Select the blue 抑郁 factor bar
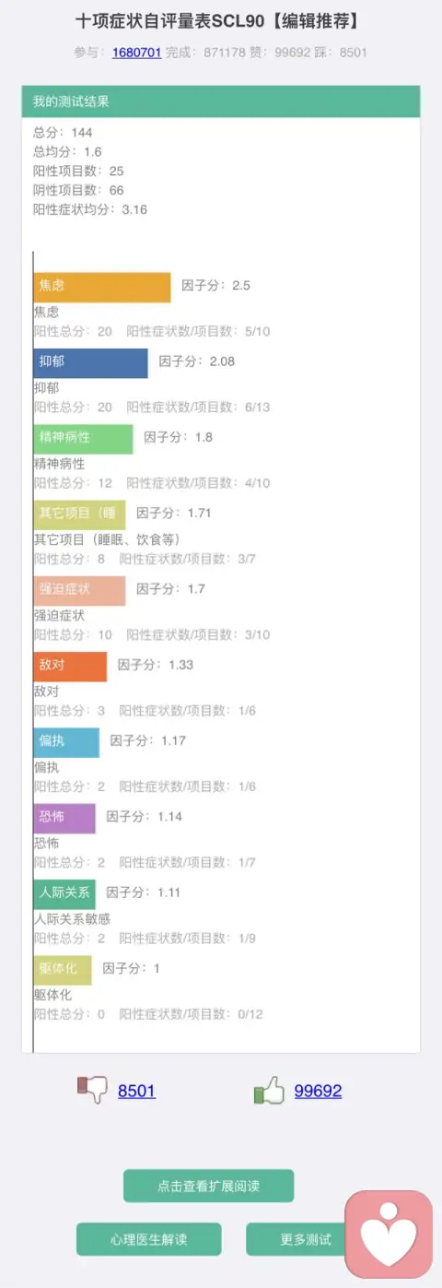The height and width of the screenshot is (1288, 442). pos(91,362)
